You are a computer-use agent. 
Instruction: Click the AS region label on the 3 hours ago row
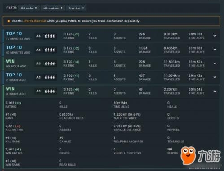[39, 92]
